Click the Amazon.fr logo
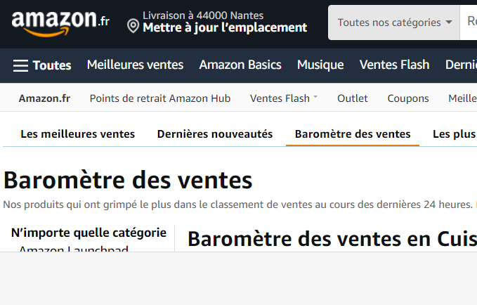The width and height of the screenshot is (477, 305). pyautogui.click(x=60, y=24)
